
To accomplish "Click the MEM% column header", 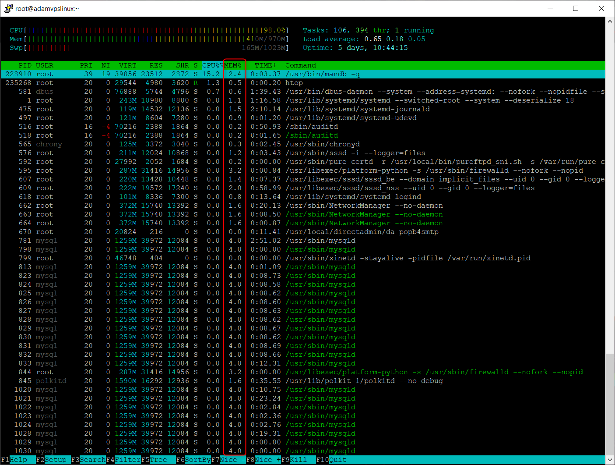I will coord(233,65).
